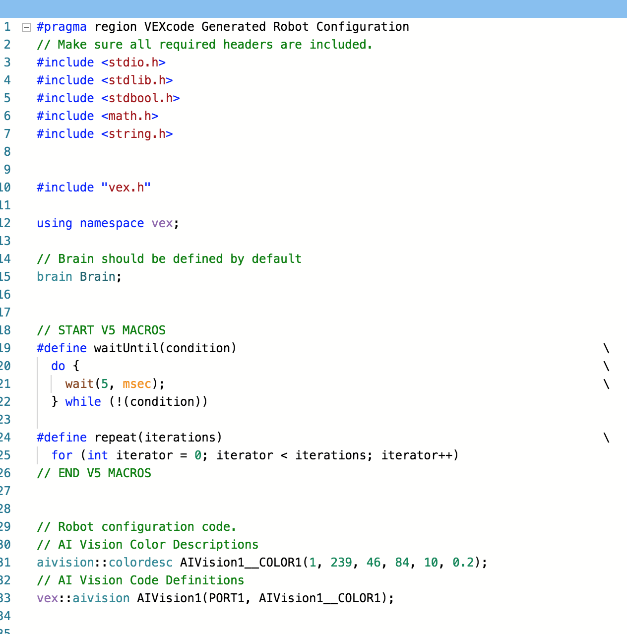The width and height of the screenshot is (627, 634).
Task: Click the stdlib.h header name
Action: (x=137, y=80)
